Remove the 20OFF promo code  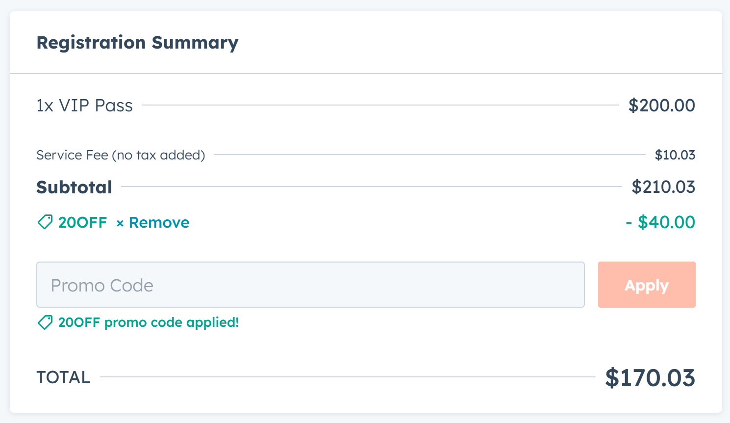pos(153,223)
